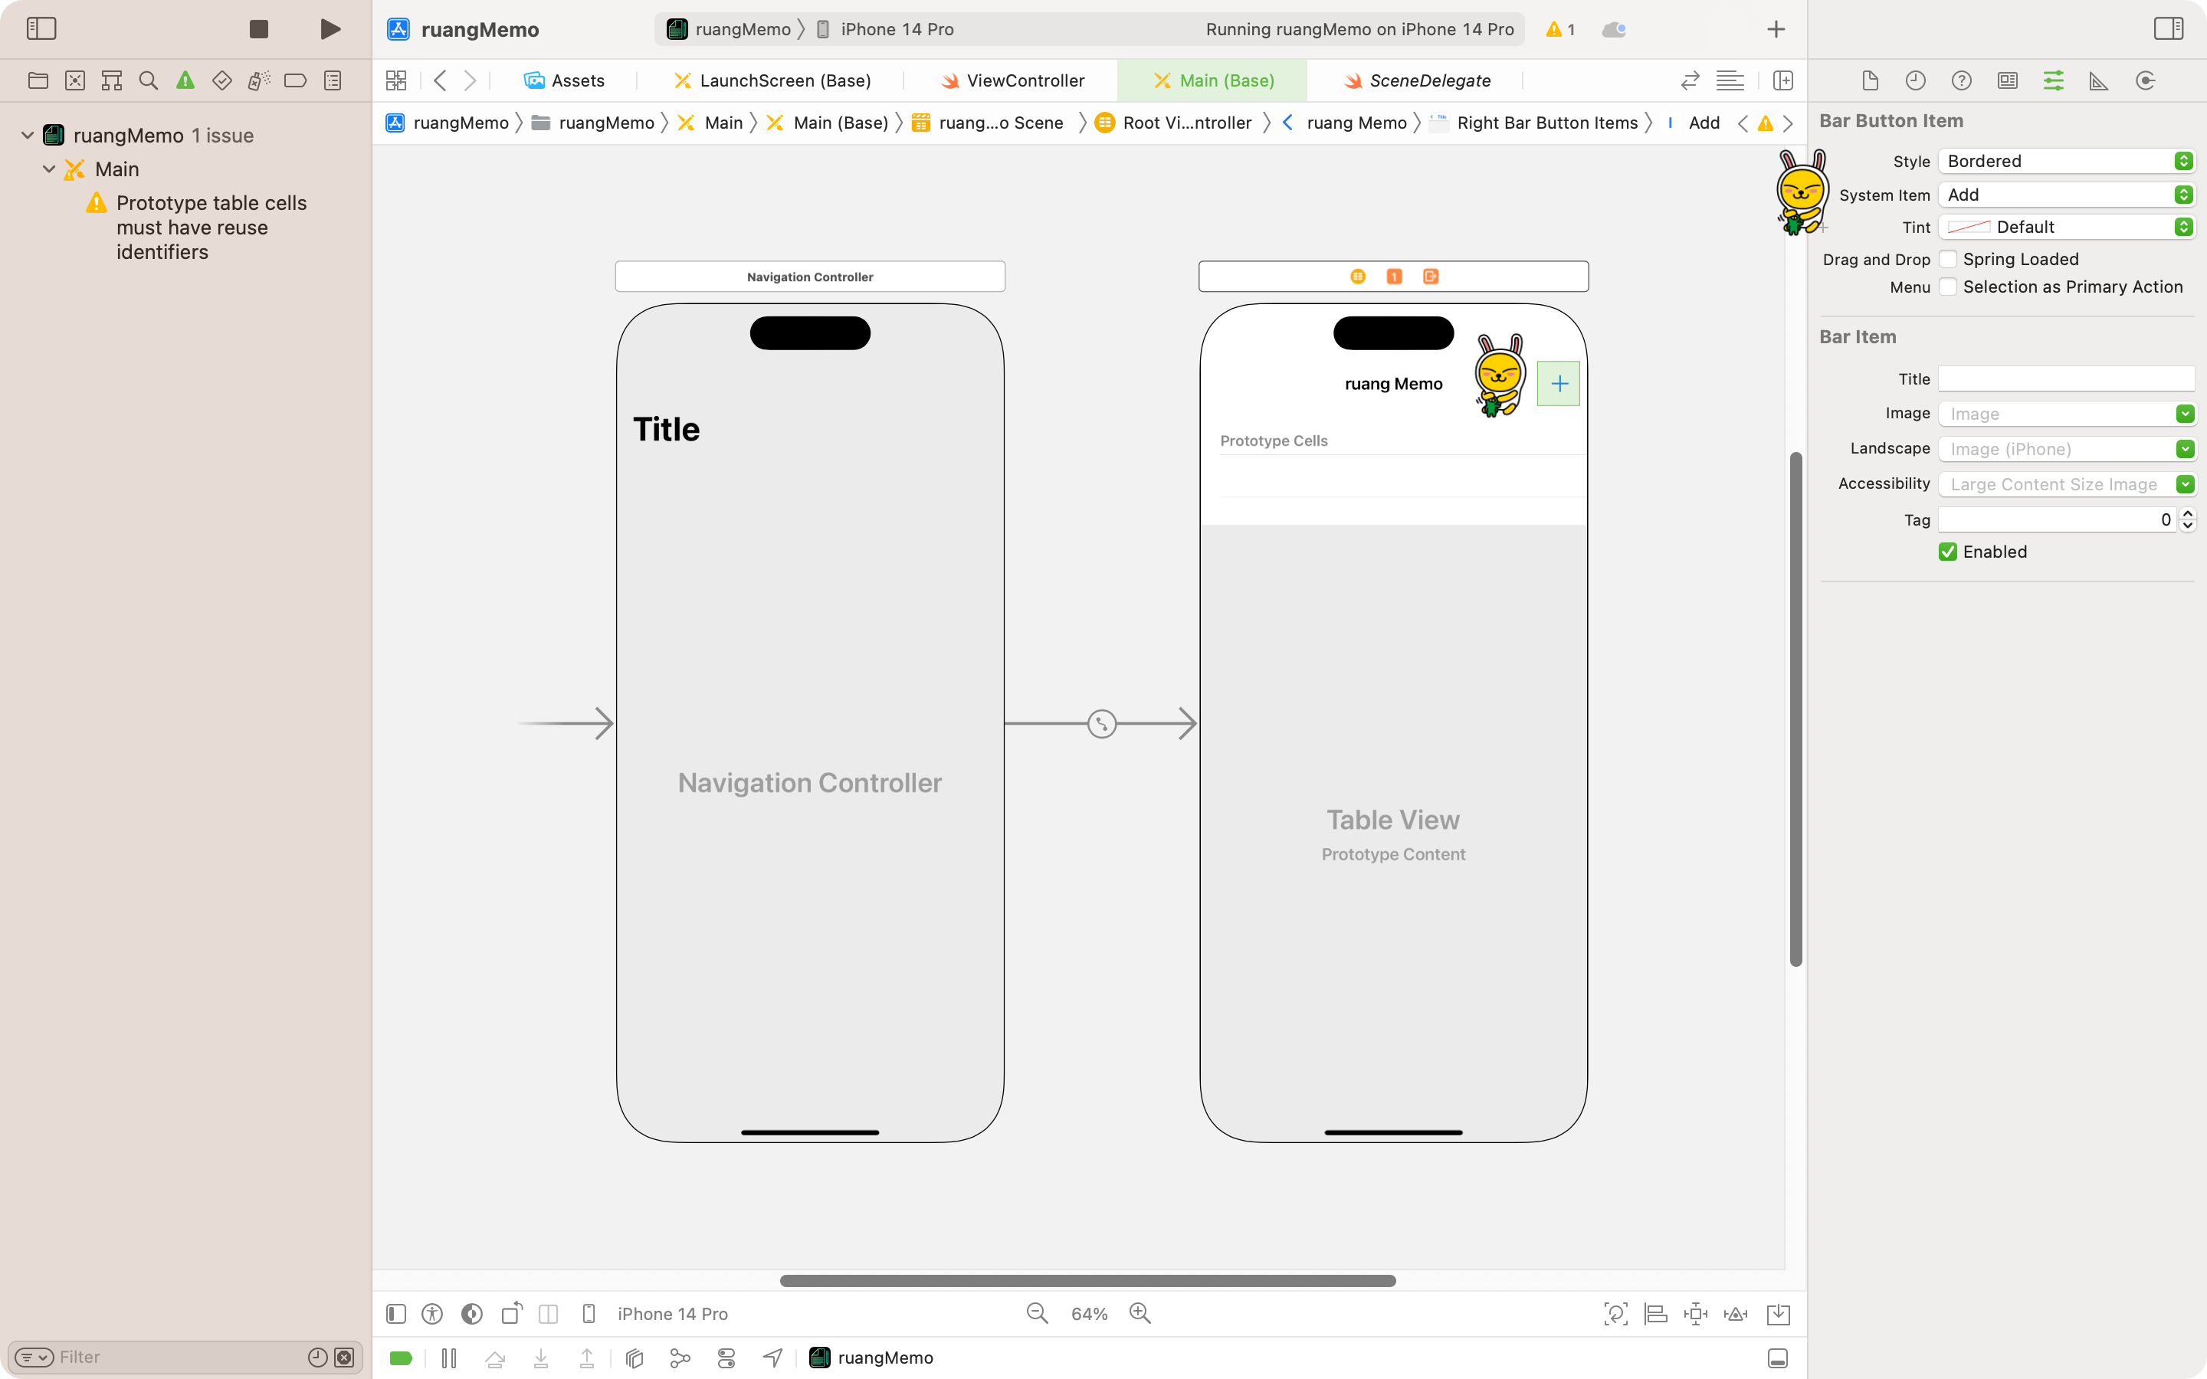Open the Tint color Default dropdown
Screen dimensions: 2207x1379
pos(2066,226)
